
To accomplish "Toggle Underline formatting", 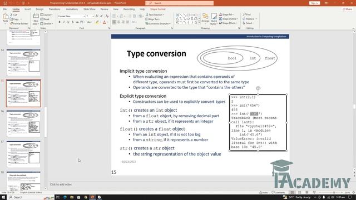I will tap(68, 22).
